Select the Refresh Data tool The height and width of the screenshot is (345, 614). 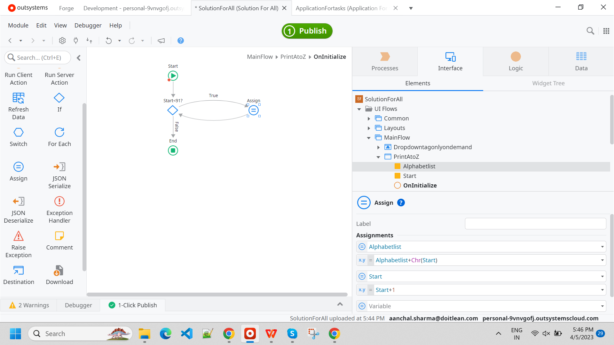pyautogui.click(x=18, y=106)
